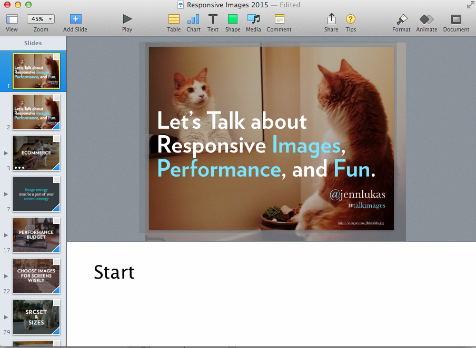Insert a Table from the toolbar
The height and width of the screenshot is (348, 476).
click(x=174, y=19)
